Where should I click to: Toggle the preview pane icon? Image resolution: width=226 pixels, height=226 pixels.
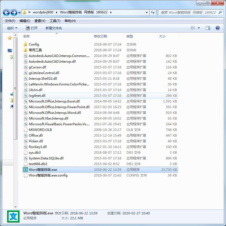(x=208, y=28)
